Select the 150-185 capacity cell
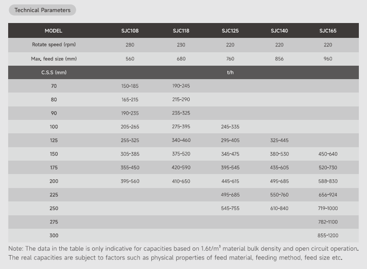 coord(130,86)
